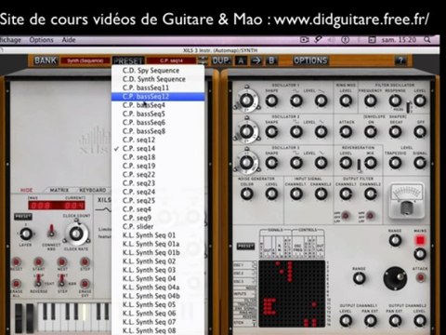Select comparison slot B
The height and width of the screenshot is (335, 446).
click(271, 60)
